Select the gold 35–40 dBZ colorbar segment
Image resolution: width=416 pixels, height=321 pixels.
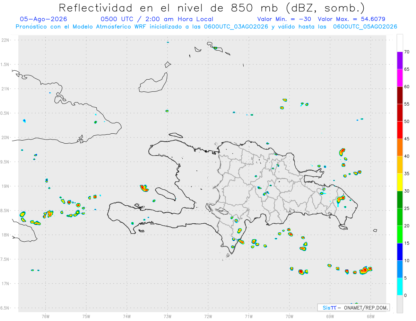(x=400, y=165)
